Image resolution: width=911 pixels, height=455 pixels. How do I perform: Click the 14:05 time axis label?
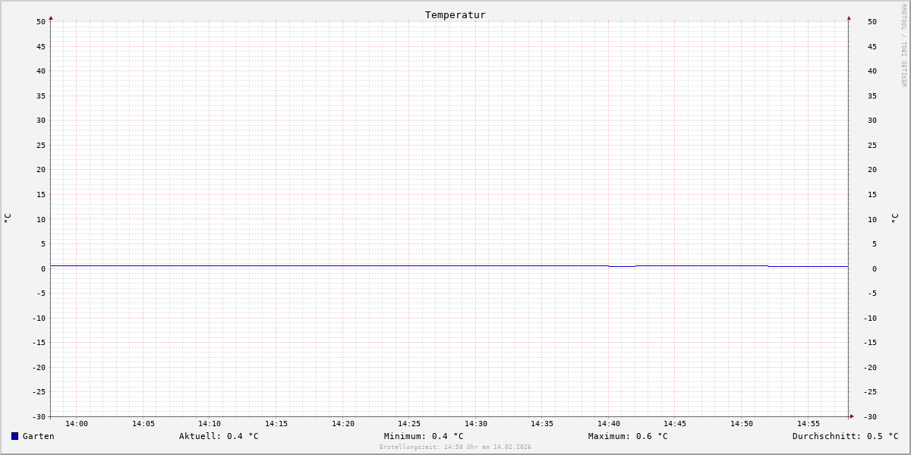[x=143, y=423]
